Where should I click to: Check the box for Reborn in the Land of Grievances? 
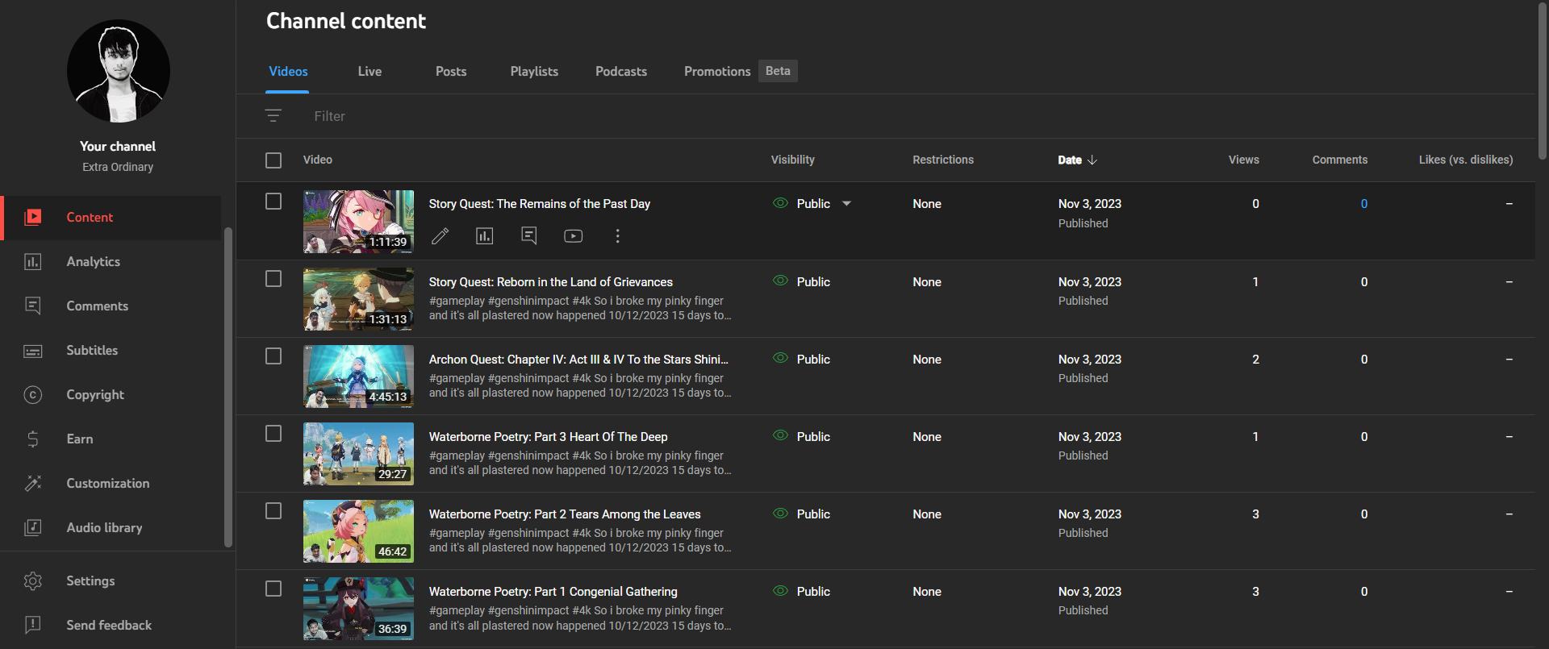pyautogui.click(x=273, y=279)
